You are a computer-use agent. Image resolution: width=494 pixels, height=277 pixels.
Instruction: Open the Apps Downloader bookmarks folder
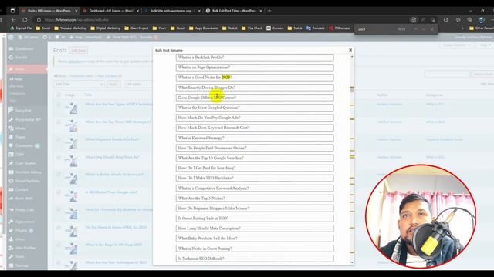(x=204, y=28)
